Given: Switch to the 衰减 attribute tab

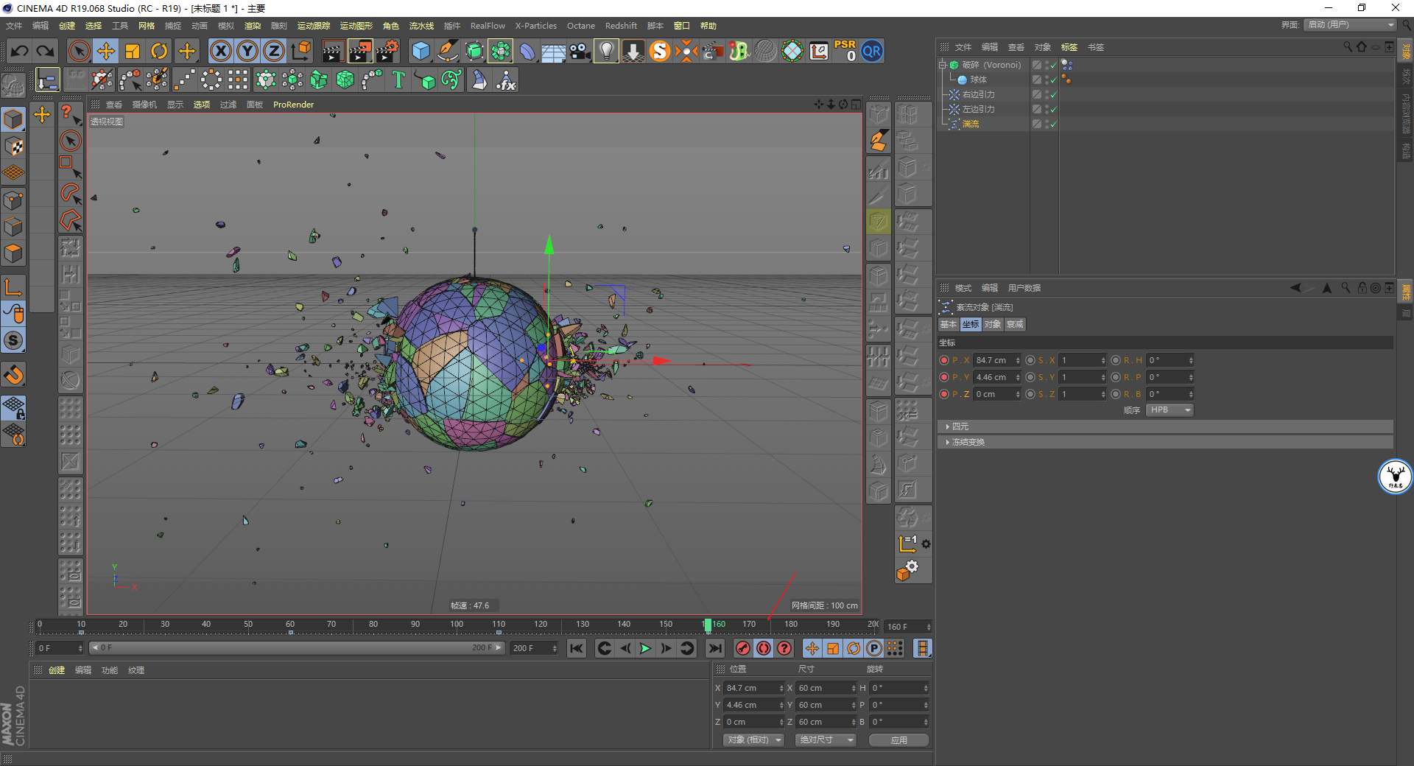Looking at the screenshot, I should [1015, 324].
